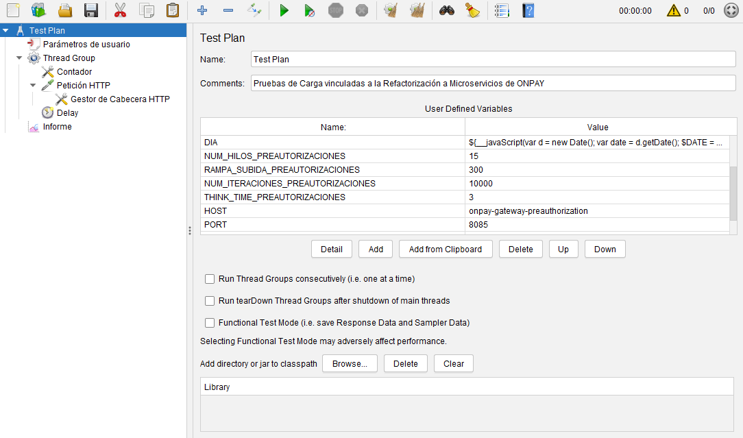Select Gestor de Cabecera HTTP tree item
The width and height of the screenshot is (743, 438).
tap(120, 99)
